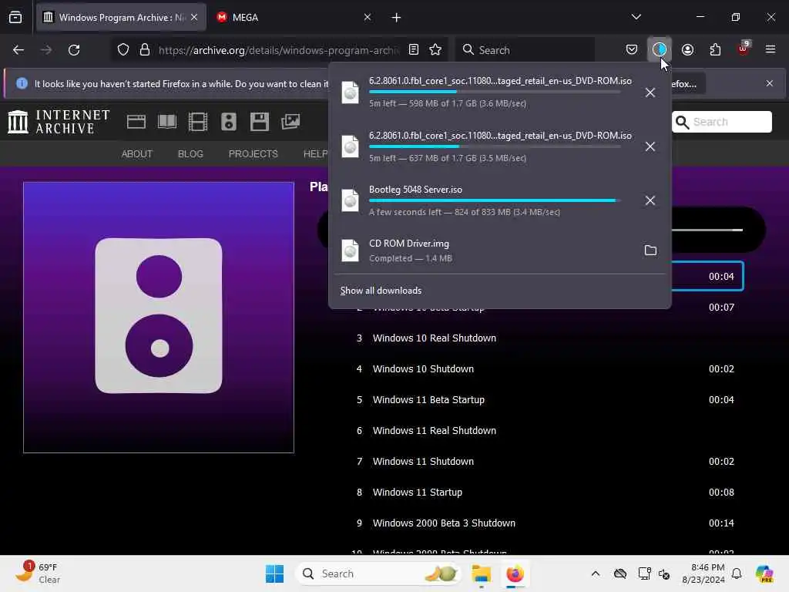The image size is (789, 592).
Task: Click the Firefox toolbar Search box
Action: click(x=525, y=50)
